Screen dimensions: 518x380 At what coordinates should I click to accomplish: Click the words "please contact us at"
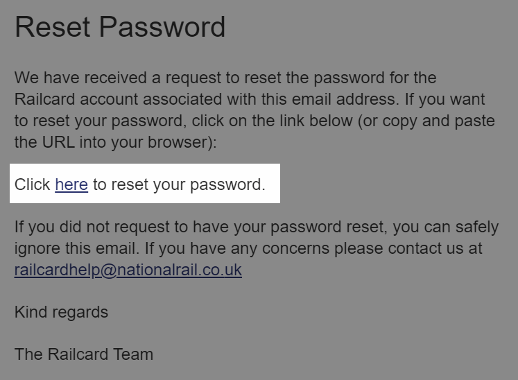coord(408,248)
